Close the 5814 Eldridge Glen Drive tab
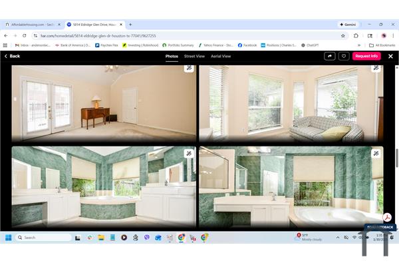The width and height of the screenshot is (399, 263). click(x=121, y=25)
